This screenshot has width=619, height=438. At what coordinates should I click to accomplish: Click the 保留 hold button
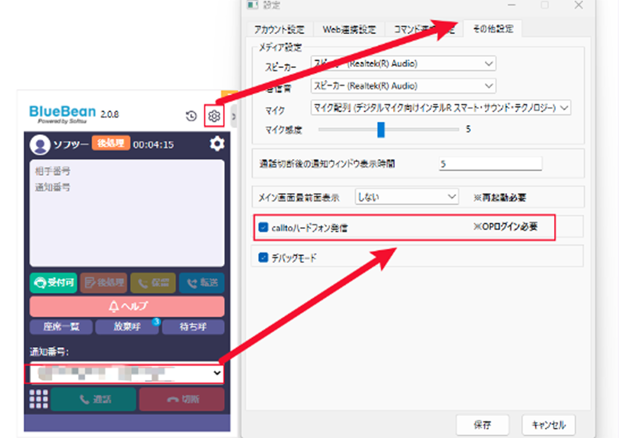click(152, 283)
